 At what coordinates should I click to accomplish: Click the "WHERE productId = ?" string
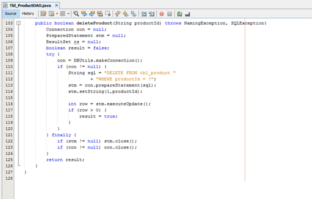point(124,79)
